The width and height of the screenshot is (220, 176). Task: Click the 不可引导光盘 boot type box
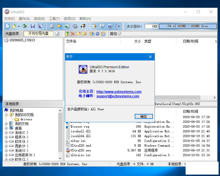click(x=39, y=34)
